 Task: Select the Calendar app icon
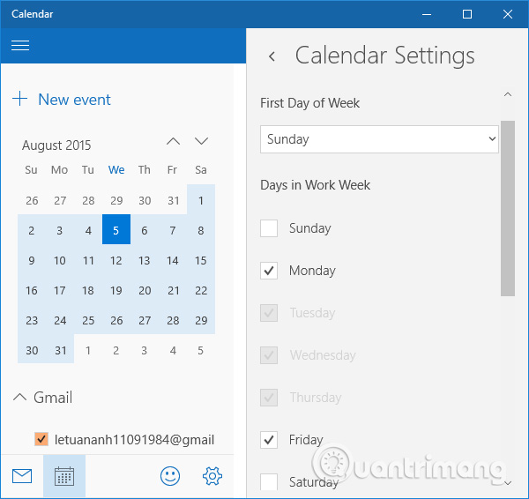(64, 476)
